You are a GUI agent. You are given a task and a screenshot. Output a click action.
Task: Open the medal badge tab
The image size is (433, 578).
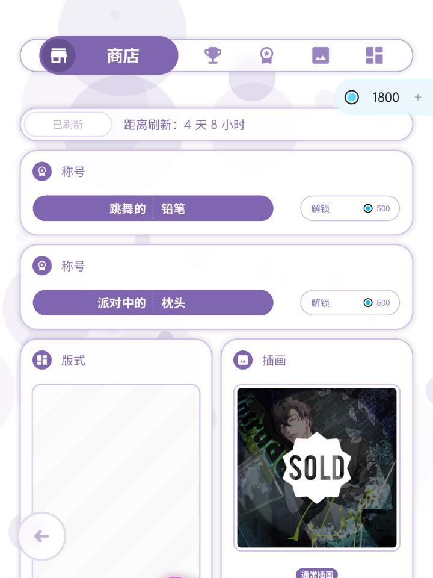coord(266,55)
